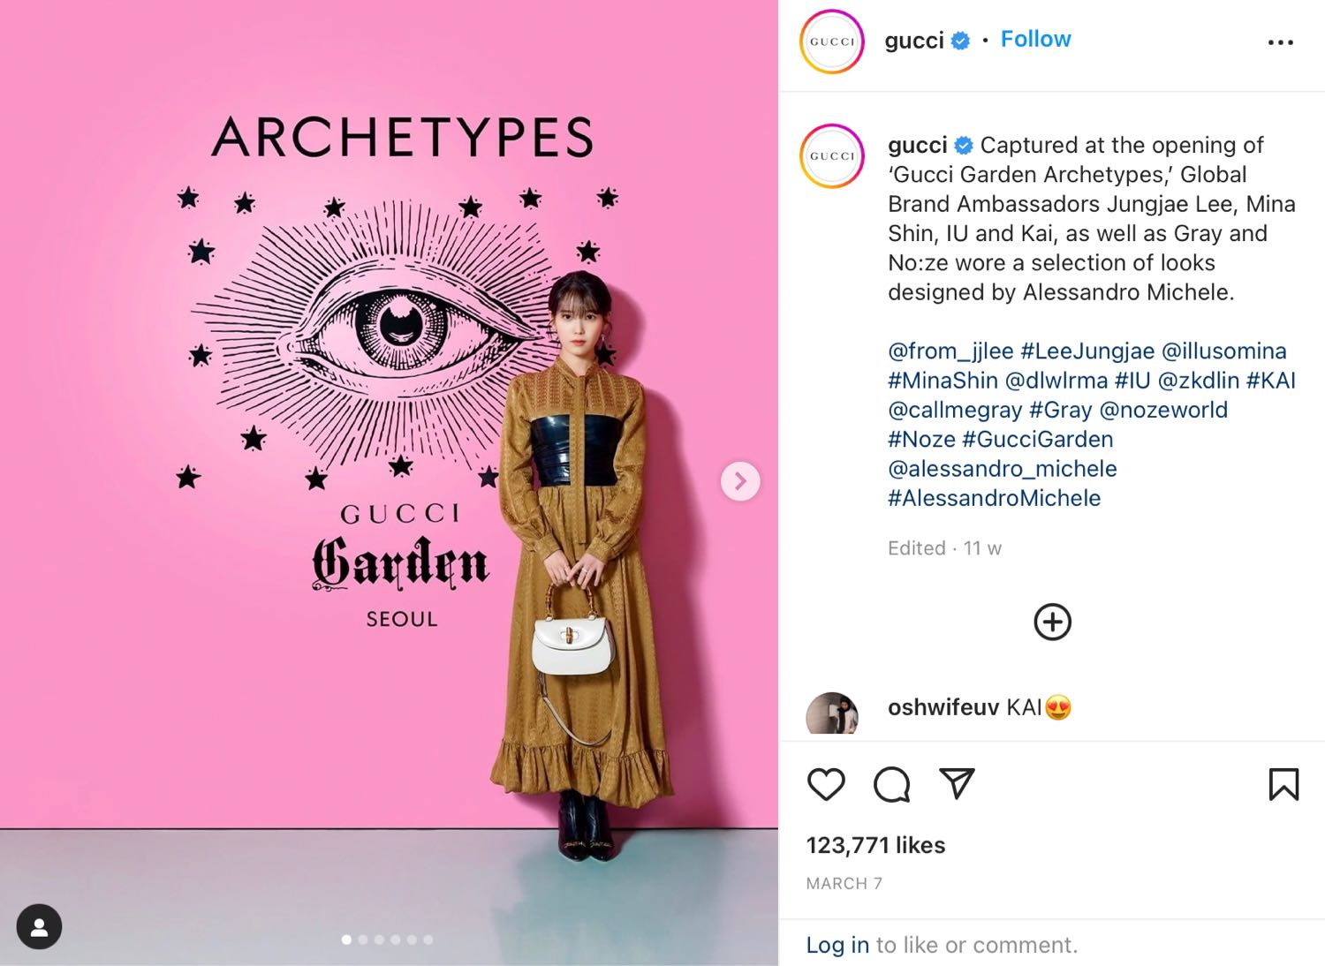Open the @alessandro_michele mention
The height and width of the screenshot is (966, 1325).
coord(1003,469)
